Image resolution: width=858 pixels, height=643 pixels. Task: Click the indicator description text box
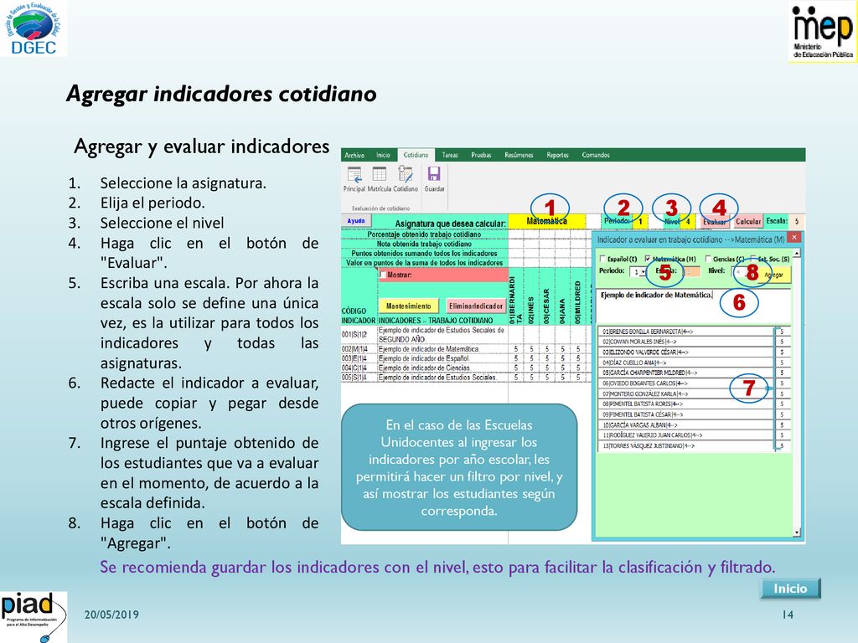(693, 305)
